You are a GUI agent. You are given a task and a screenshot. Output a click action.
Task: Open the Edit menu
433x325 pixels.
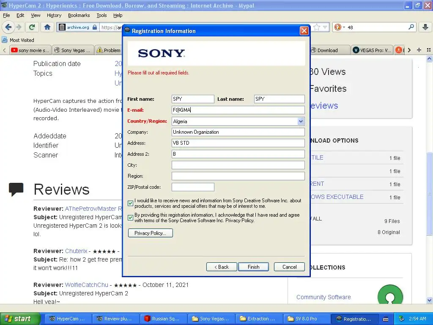(20, 15)
